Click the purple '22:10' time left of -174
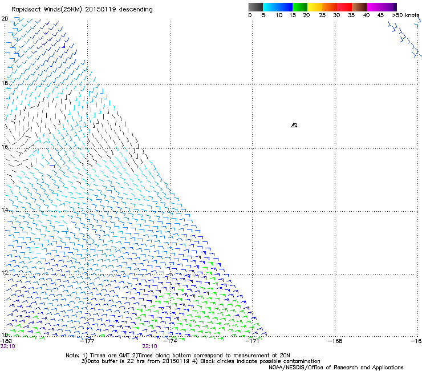Image resolution: width=422 pixels, height=371 pixels. pyautogui.click(x=149, y=346)
